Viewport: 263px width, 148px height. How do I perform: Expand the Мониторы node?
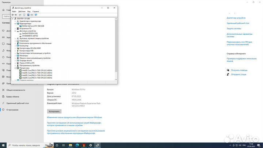pos(15,56)
